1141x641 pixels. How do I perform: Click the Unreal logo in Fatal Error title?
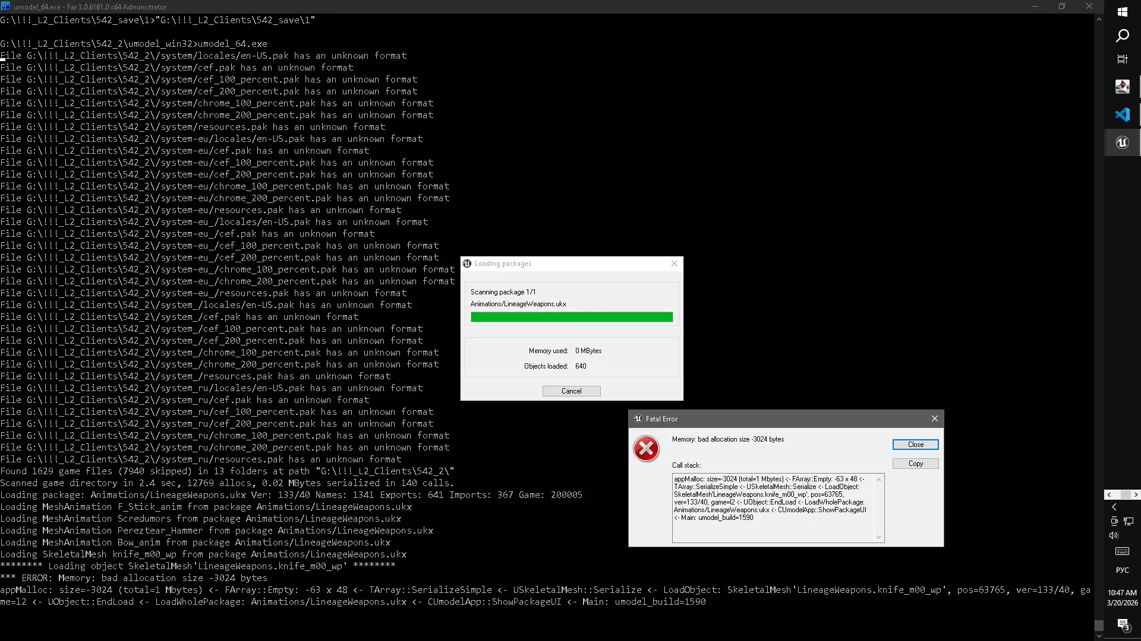(x=638, y=418)
